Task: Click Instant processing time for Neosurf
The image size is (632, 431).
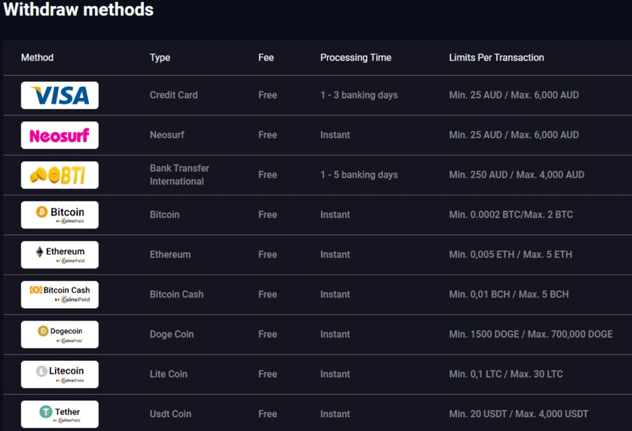Action: (335, 135)
